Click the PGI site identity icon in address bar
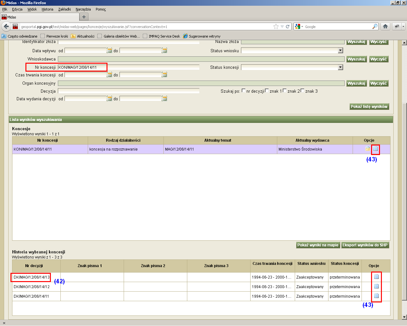407x326 pixels. click(15, 26)
